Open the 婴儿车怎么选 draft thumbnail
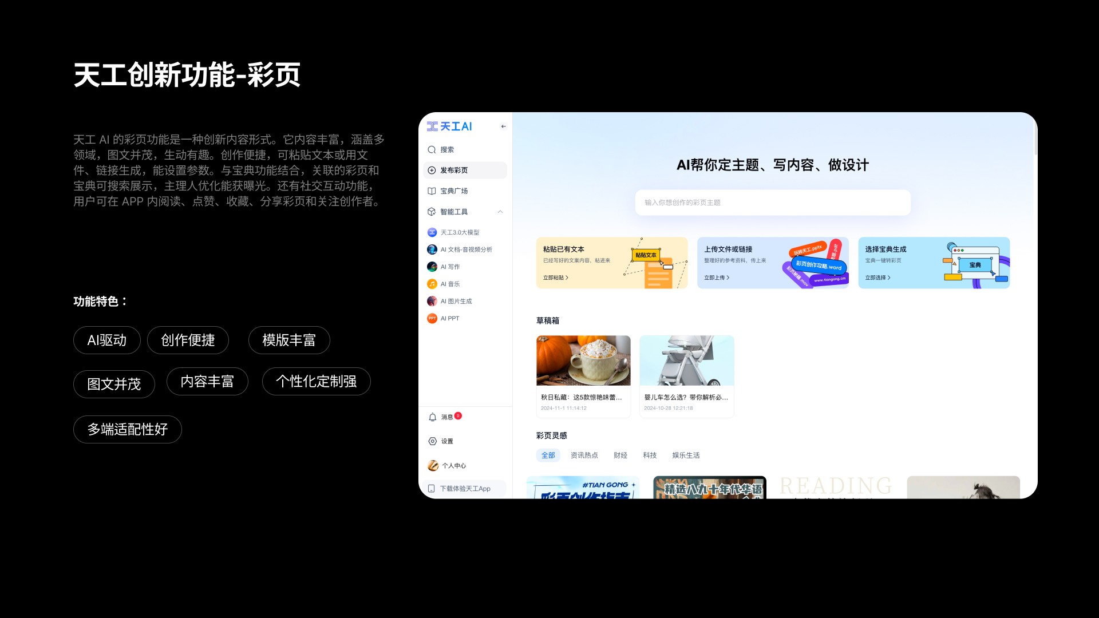Viewport: 1099px width, 618px height. [x=686, y=360]
